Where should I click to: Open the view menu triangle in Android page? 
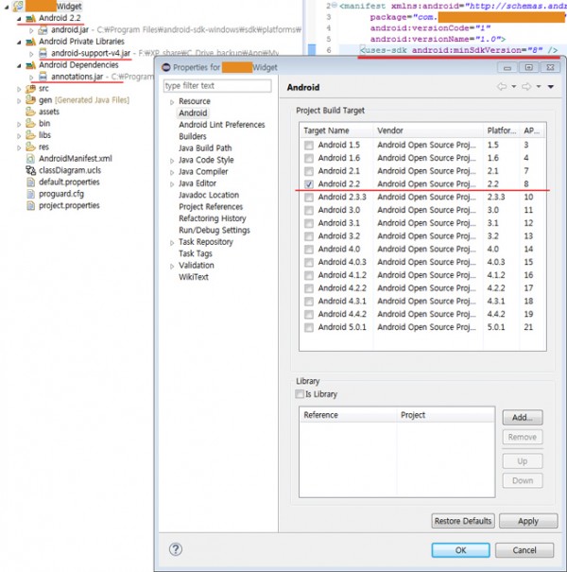coord(551,87)
